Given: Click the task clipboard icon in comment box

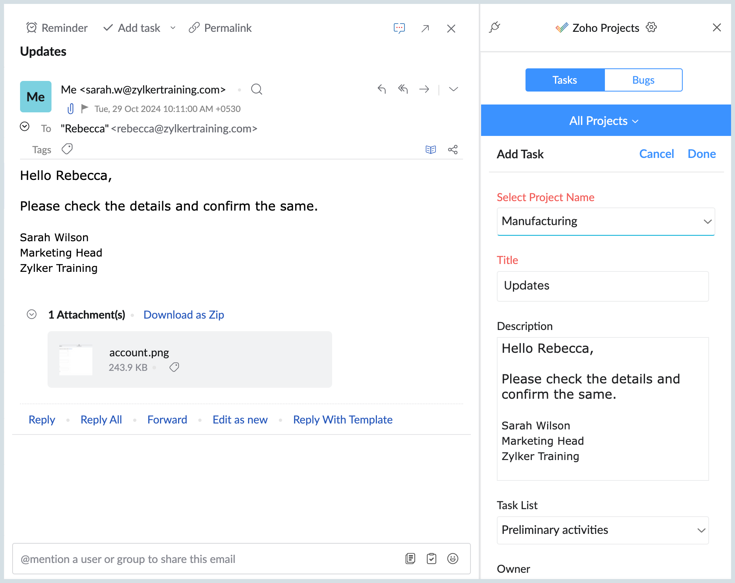Looking at the screenshot, I should [432, 559].
